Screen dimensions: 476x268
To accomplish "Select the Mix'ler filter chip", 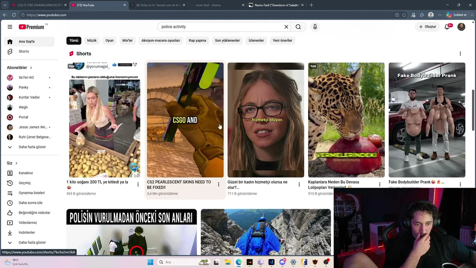I will [x=128, y=41].
